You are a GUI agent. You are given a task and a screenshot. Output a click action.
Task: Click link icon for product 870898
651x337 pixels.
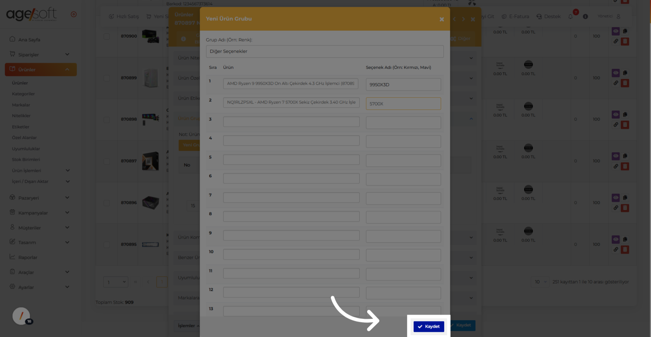pyautogui.click(x=616, y=125)
